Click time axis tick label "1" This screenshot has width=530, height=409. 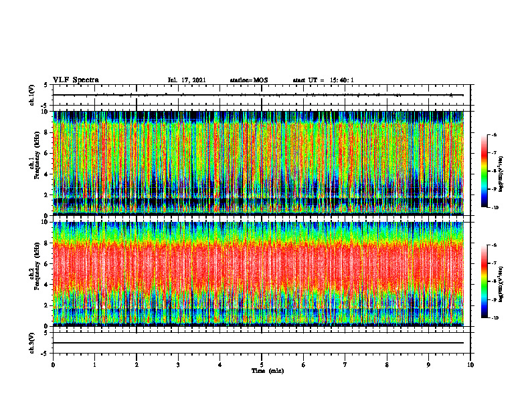(94, 365)
